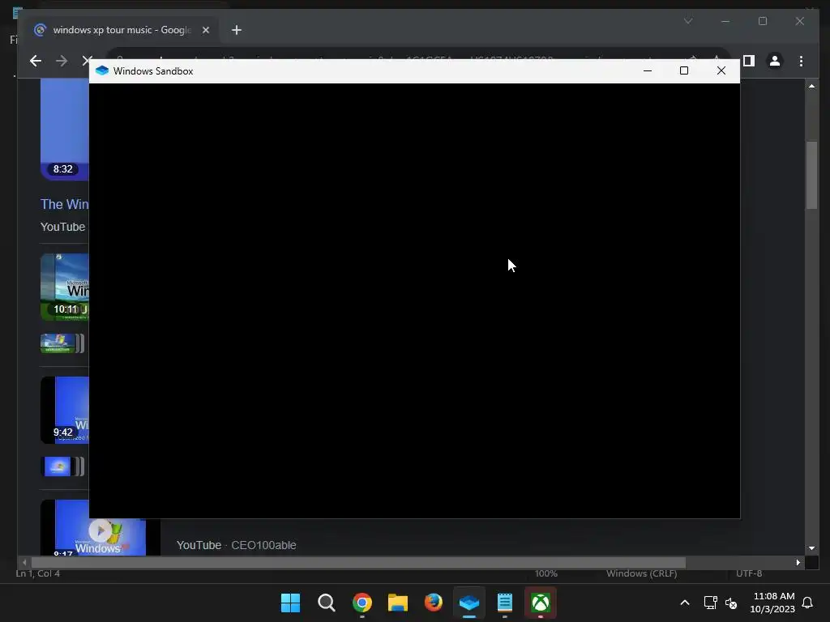Click 'Ln 1, Col 4' in Notepad status bar
The width and height of the screenshot is (830, 622).
[37, 574]
